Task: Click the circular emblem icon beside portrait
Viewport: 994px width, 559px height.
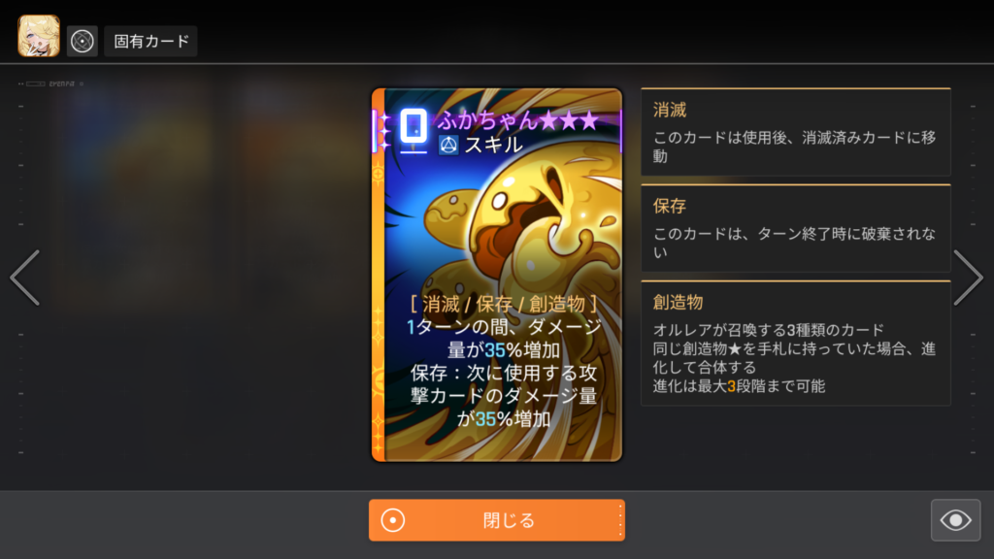Action: click(x=82, y=41)
